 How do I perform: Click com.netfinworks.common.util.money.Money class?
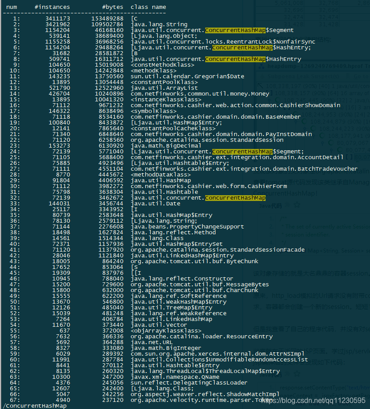click(x=200, y=94)
